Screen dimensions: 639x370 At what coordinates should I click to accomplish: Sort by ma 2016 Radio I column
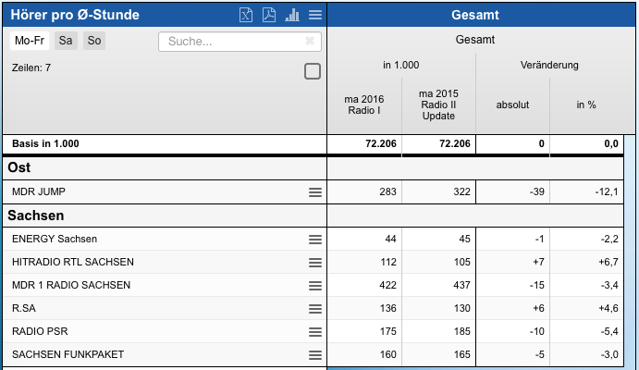(x=364, y=105)
